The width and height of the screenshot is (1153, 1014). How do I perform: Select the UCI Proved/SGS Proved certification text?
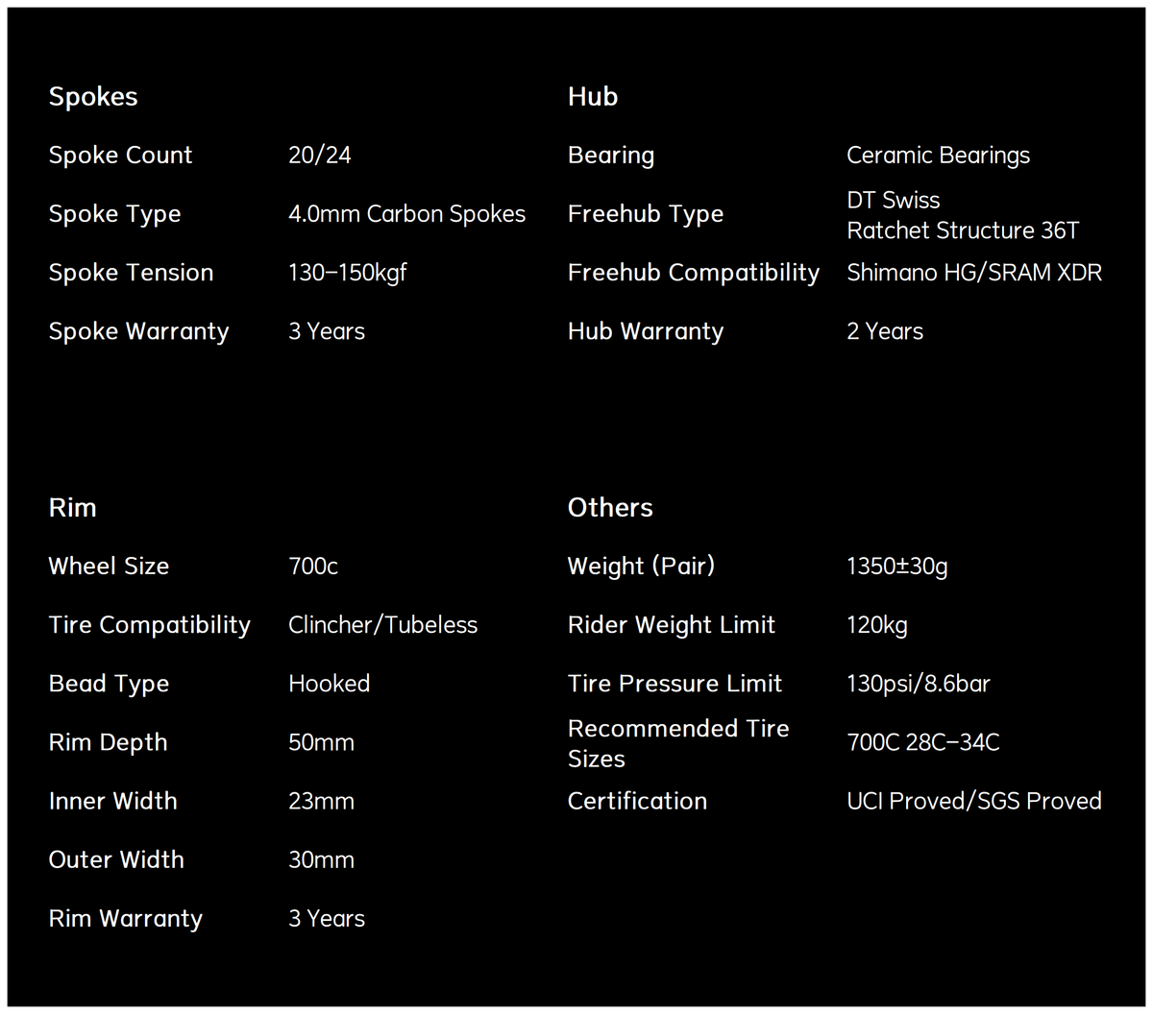[974, 801]
